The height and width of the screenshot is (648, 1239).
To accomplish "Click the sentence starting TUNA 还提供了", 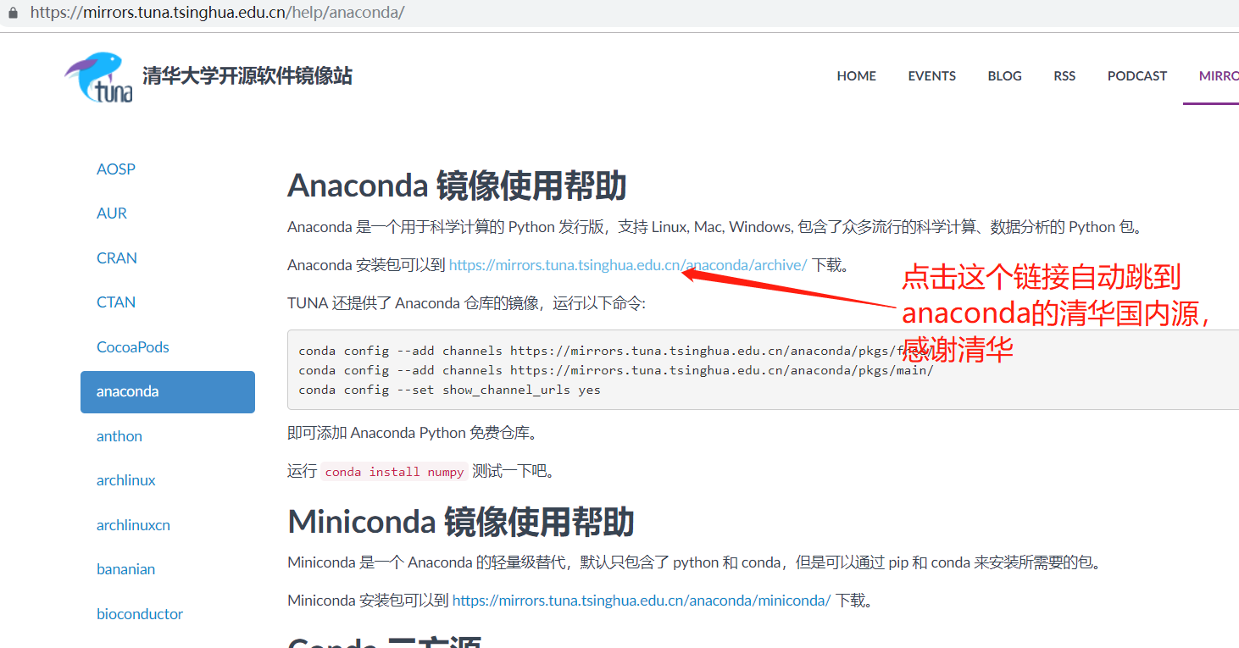I will point(466,302).
